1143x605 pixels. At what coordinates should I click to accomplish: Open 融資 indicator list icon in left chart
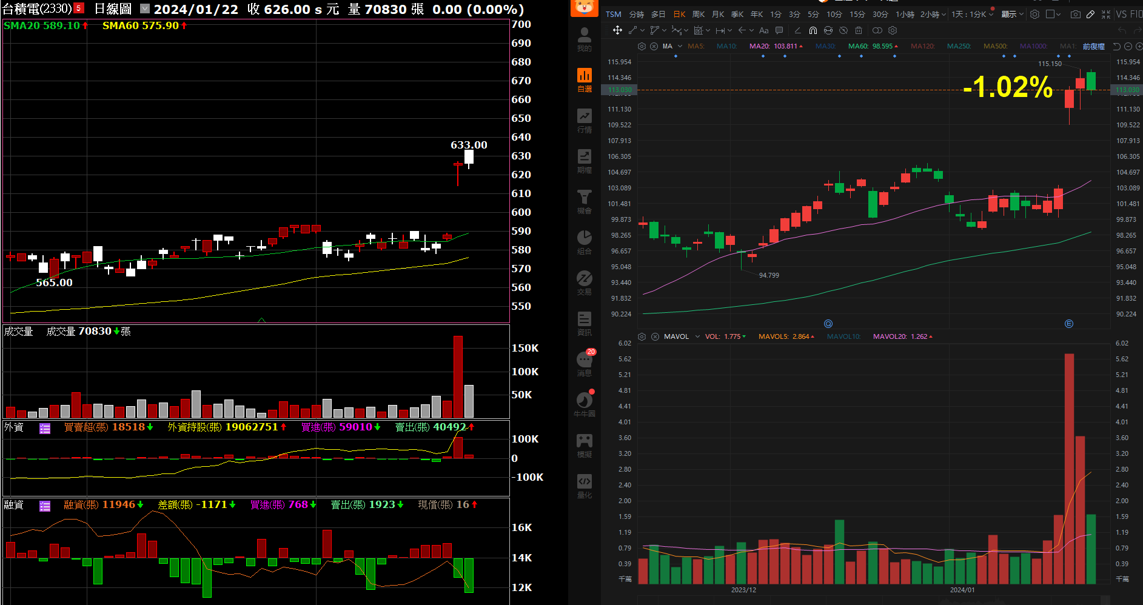coord(45,506)
